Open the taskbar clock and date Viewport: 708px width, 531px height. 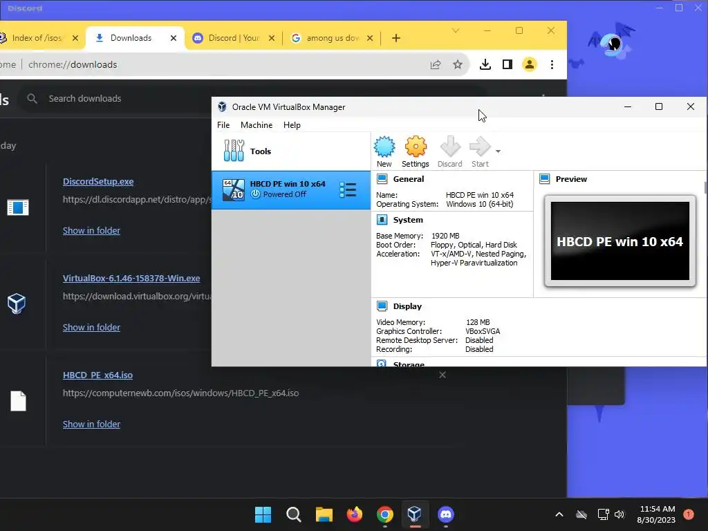pos(656,514)
